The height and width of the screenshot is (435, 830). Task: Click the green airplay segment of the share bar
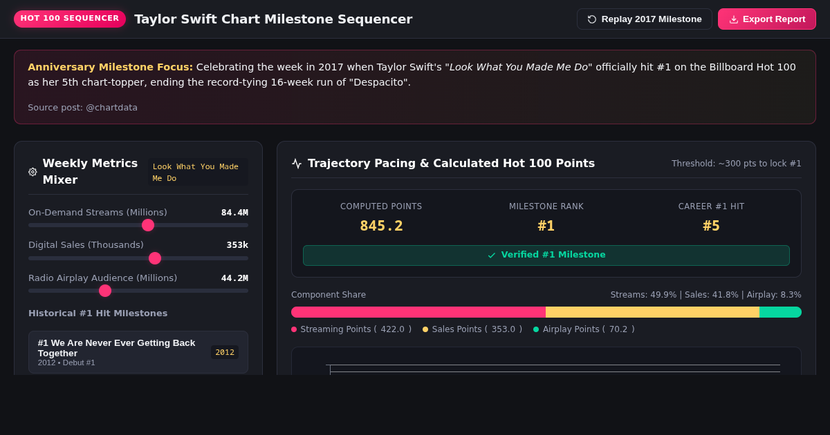pyautogui.click(x=780, y=312)
